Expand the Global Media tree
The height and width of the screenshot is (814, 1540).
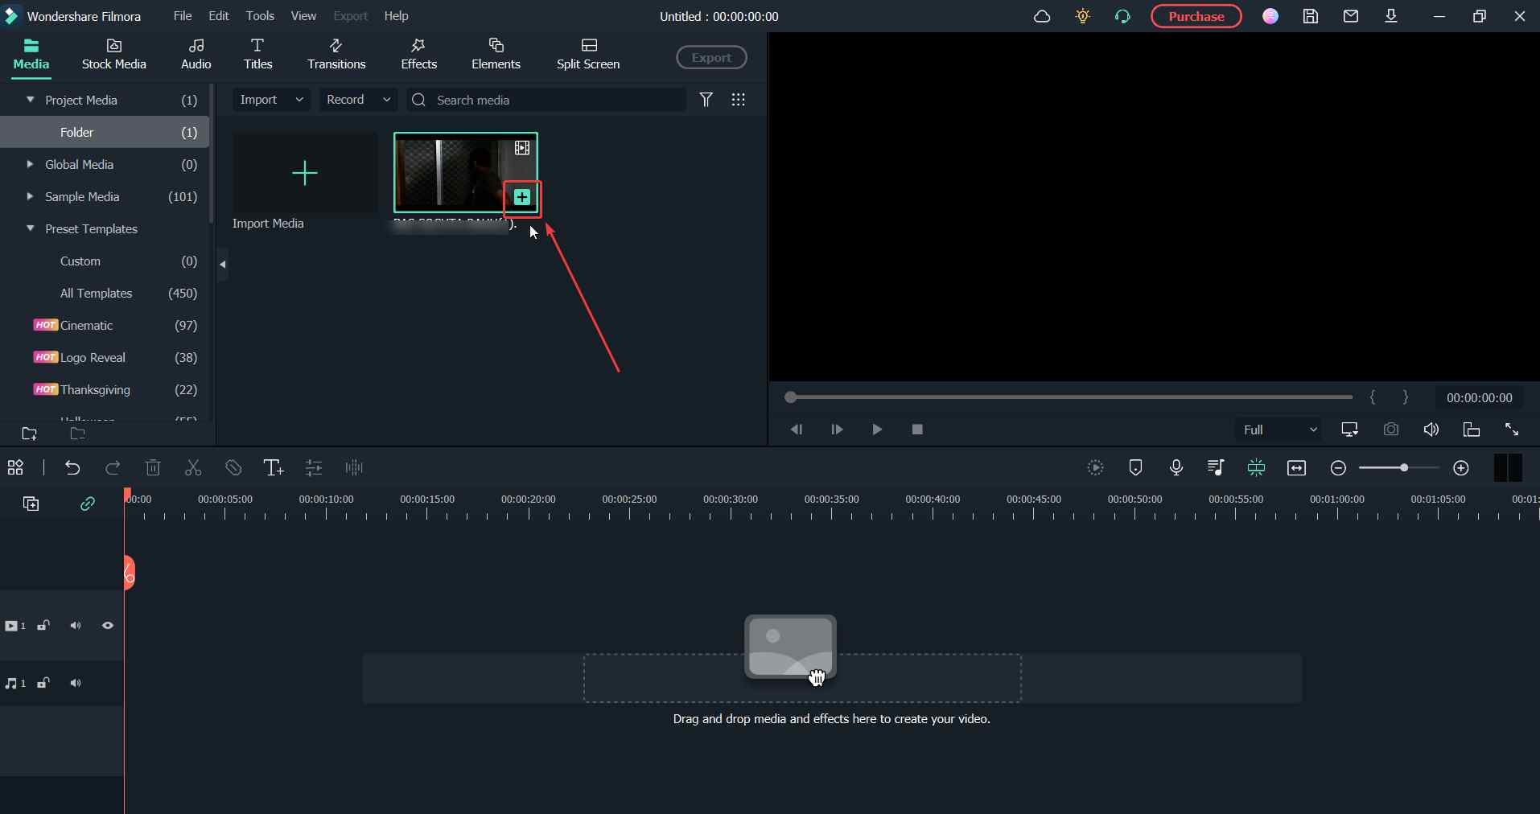[31, 164]
